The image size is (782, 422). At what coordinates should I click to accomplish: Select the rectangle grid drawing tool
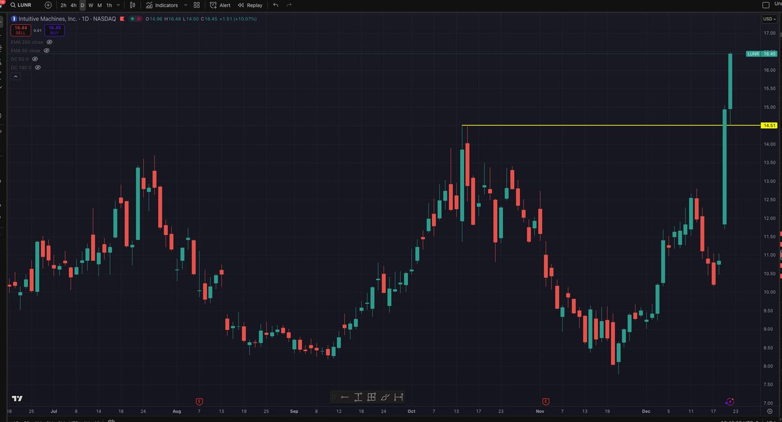tap(371, 397)
